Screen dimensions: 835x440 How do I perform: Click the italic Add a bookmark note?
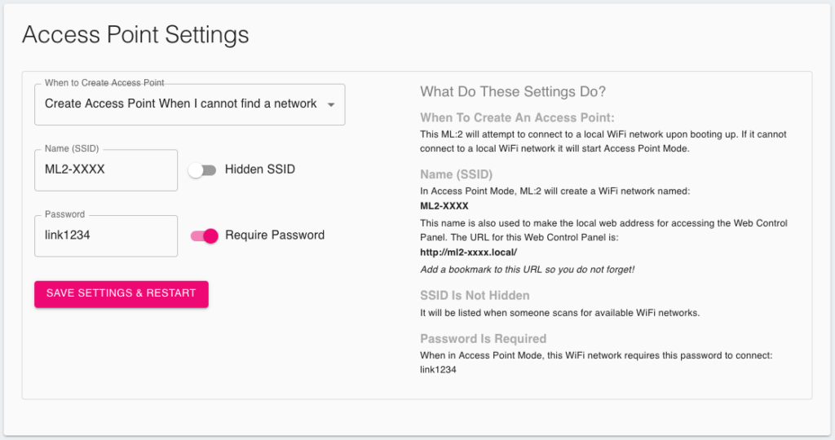click(528, 269)
